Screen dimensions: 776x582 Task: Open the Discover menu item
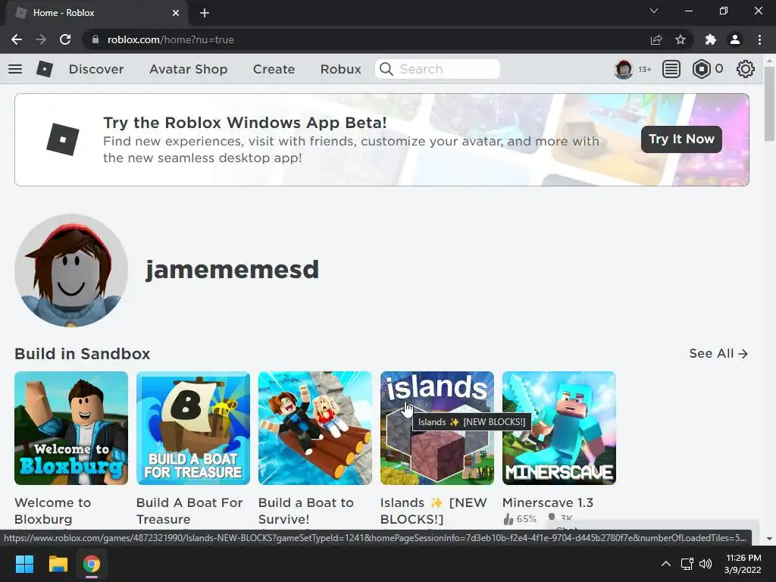[x=96, y=69]
